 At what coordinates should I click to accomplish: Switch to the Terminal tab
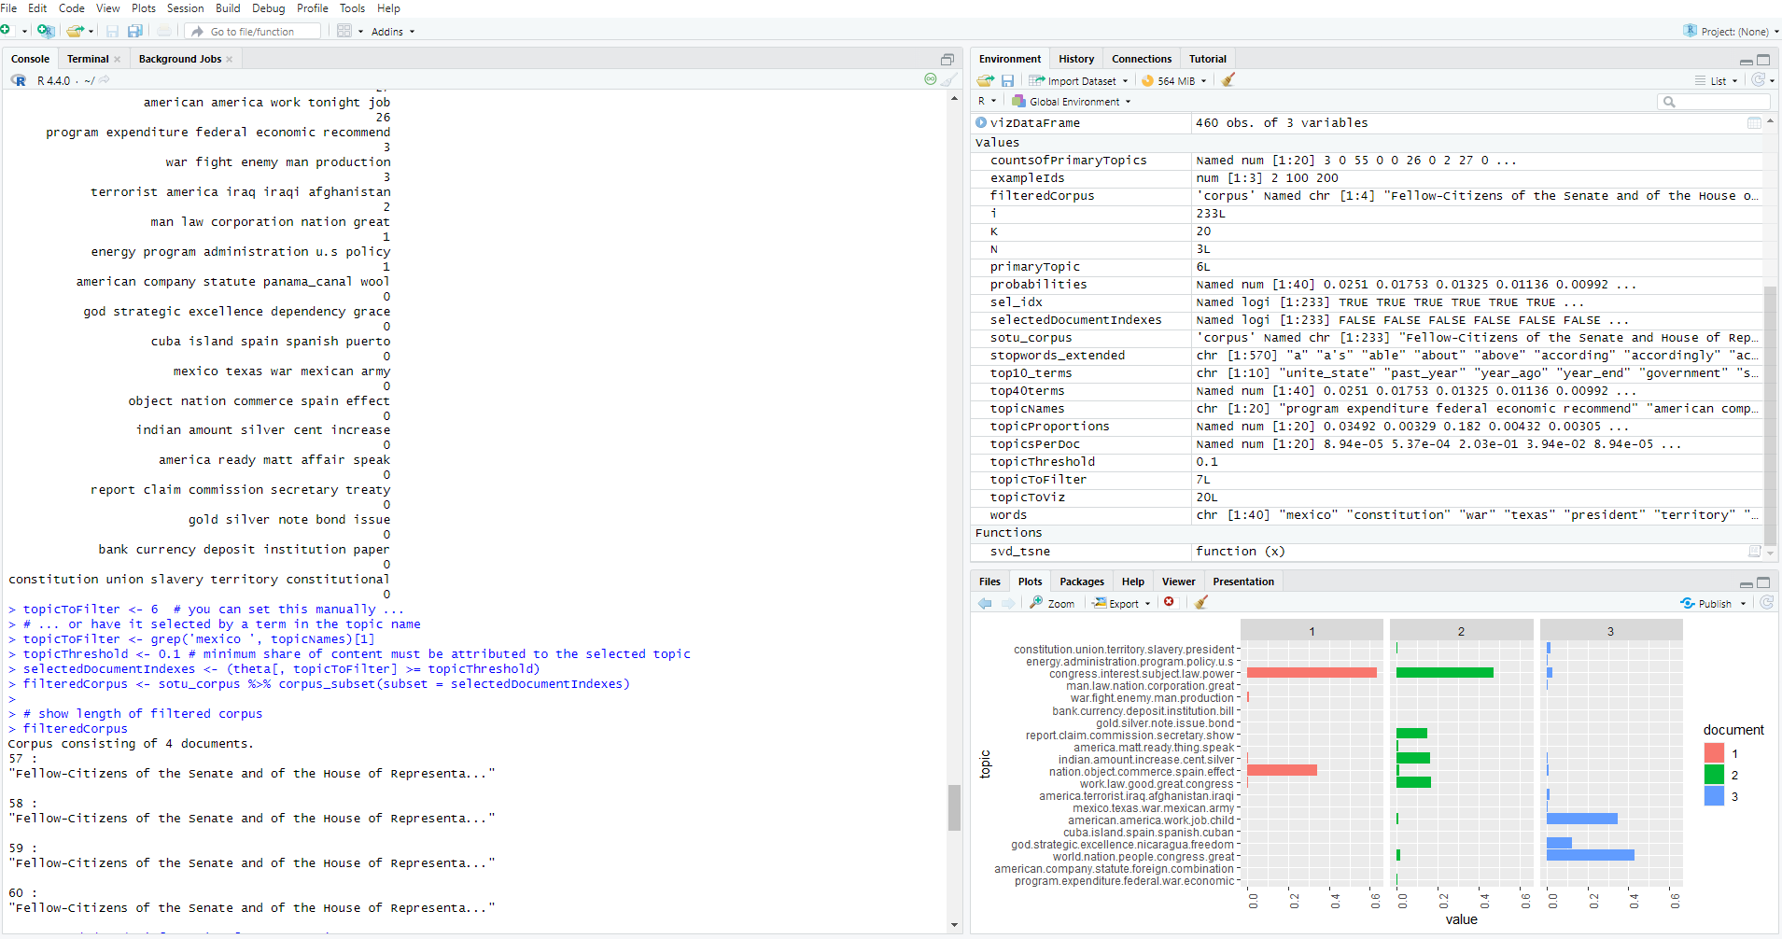(88, 59)
